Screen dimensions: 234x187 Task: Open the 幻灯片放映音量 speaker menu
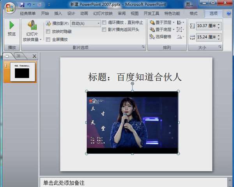[x=32, y=31]
